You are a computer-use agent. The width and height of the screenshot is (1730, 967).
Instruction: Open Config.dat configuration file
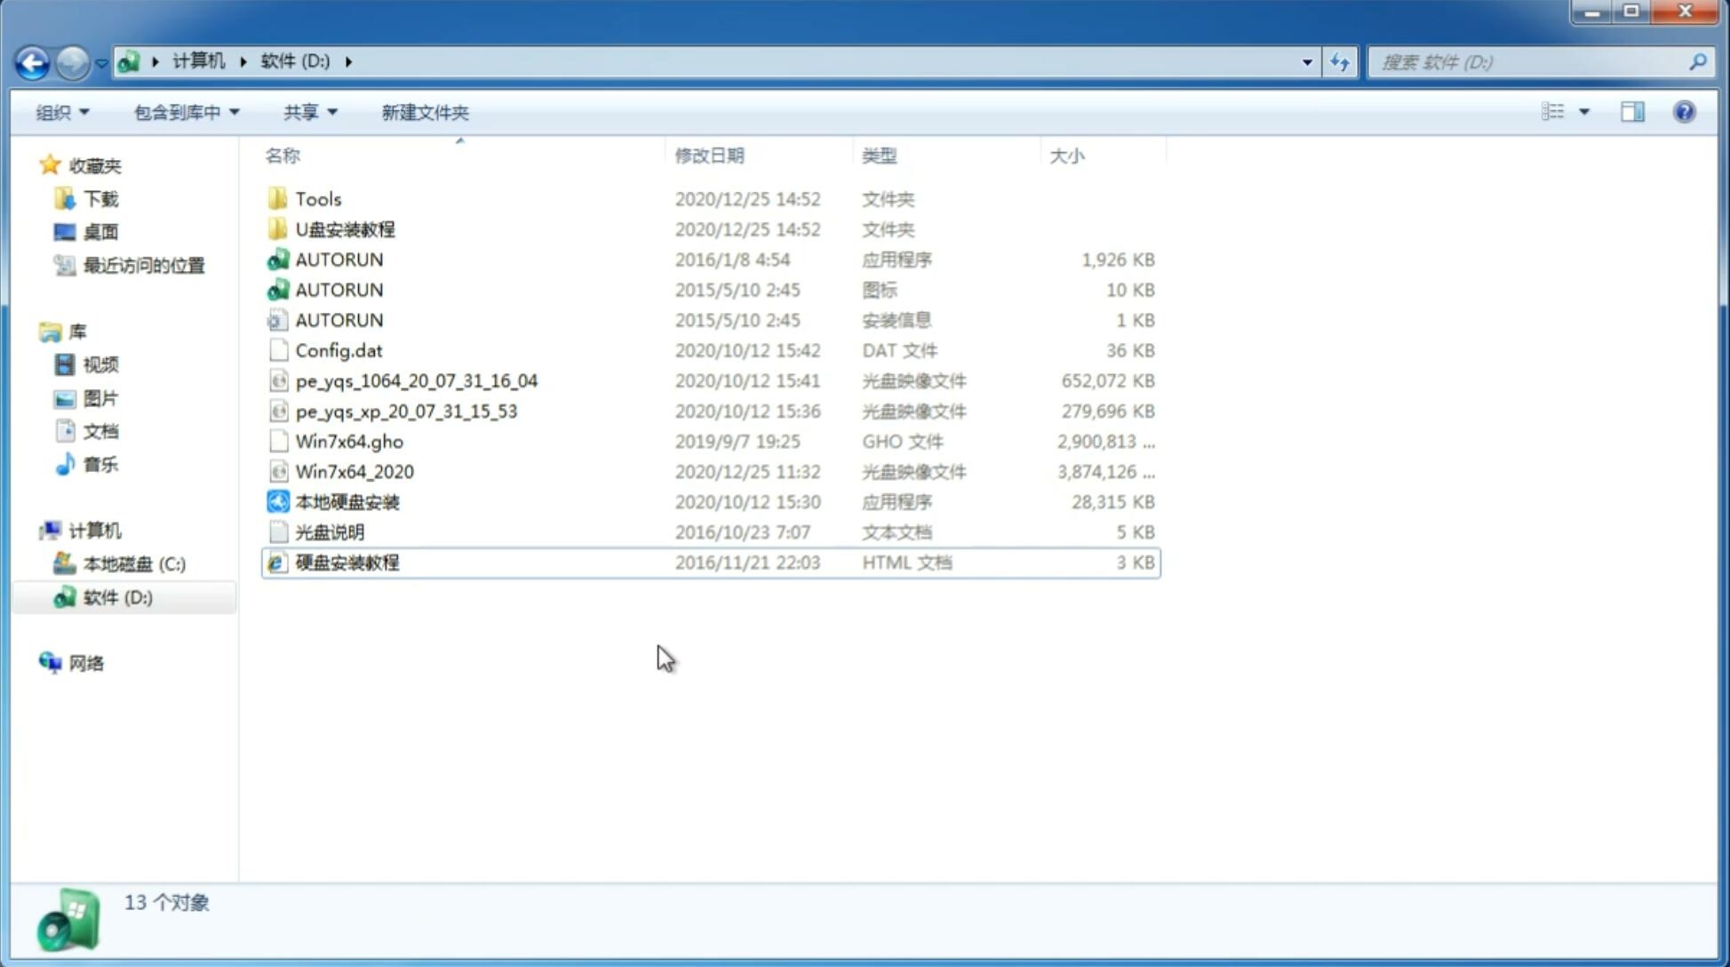pyautogui.click(x=338, y=349)
